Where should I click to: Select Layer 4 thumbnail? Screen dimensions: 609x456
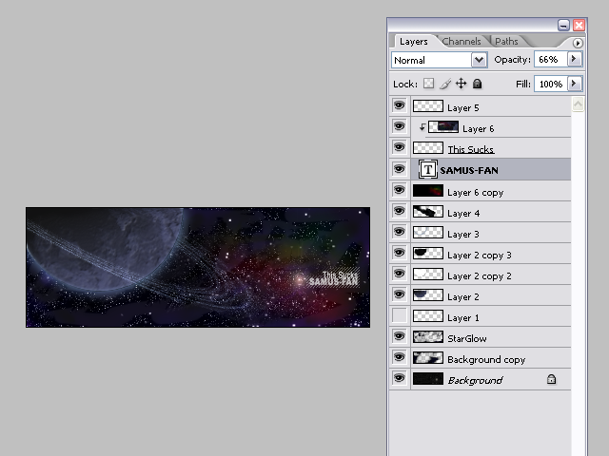pyautogui.click(x=427, y=211)
